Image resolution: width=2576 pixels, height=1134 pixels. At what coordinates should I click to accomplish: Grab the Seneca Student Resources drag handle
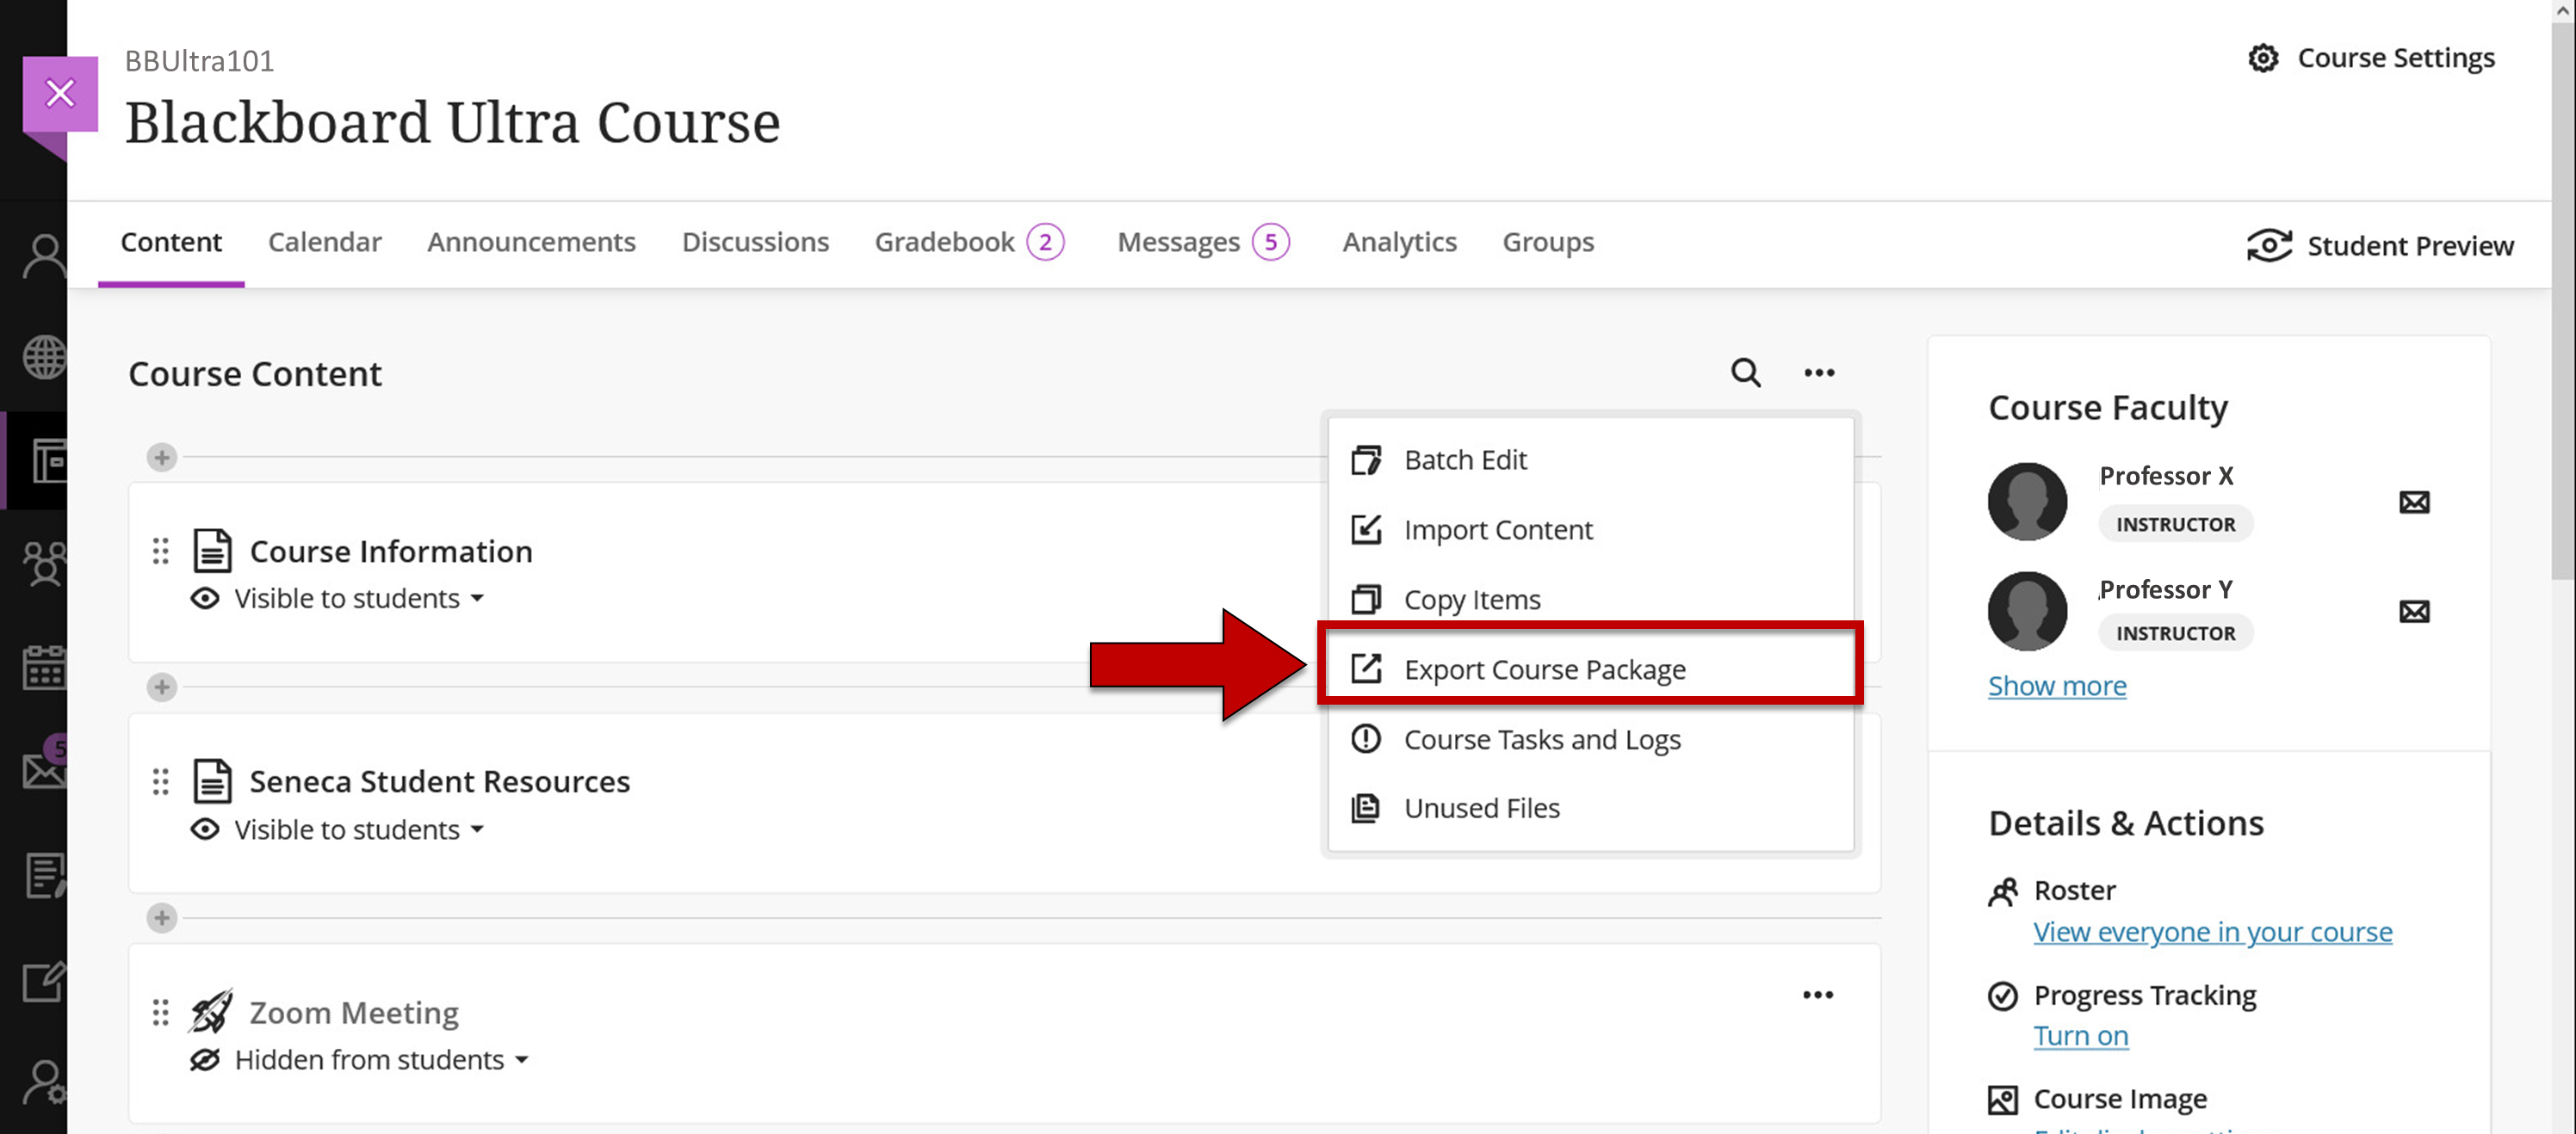[x=160, y=781]
